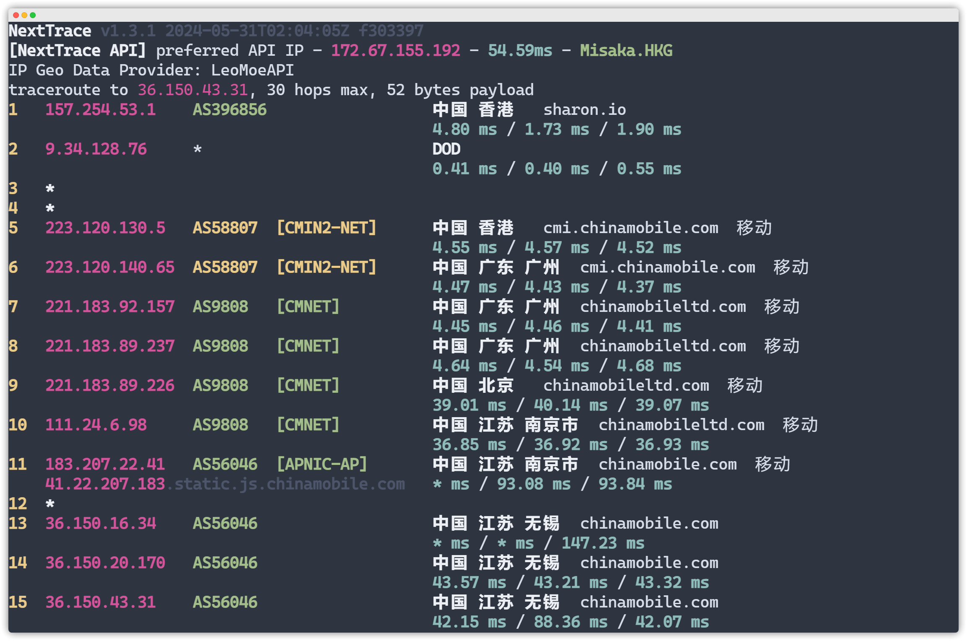
Task: Click hop 8 IP 221.183.89.237
Action: click(x=110, y=346)
